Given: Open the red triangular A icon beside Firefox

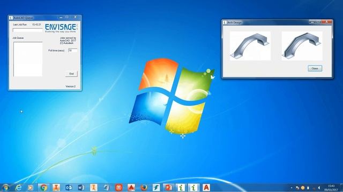Looking at the screenshot, I should click(131, 187).
